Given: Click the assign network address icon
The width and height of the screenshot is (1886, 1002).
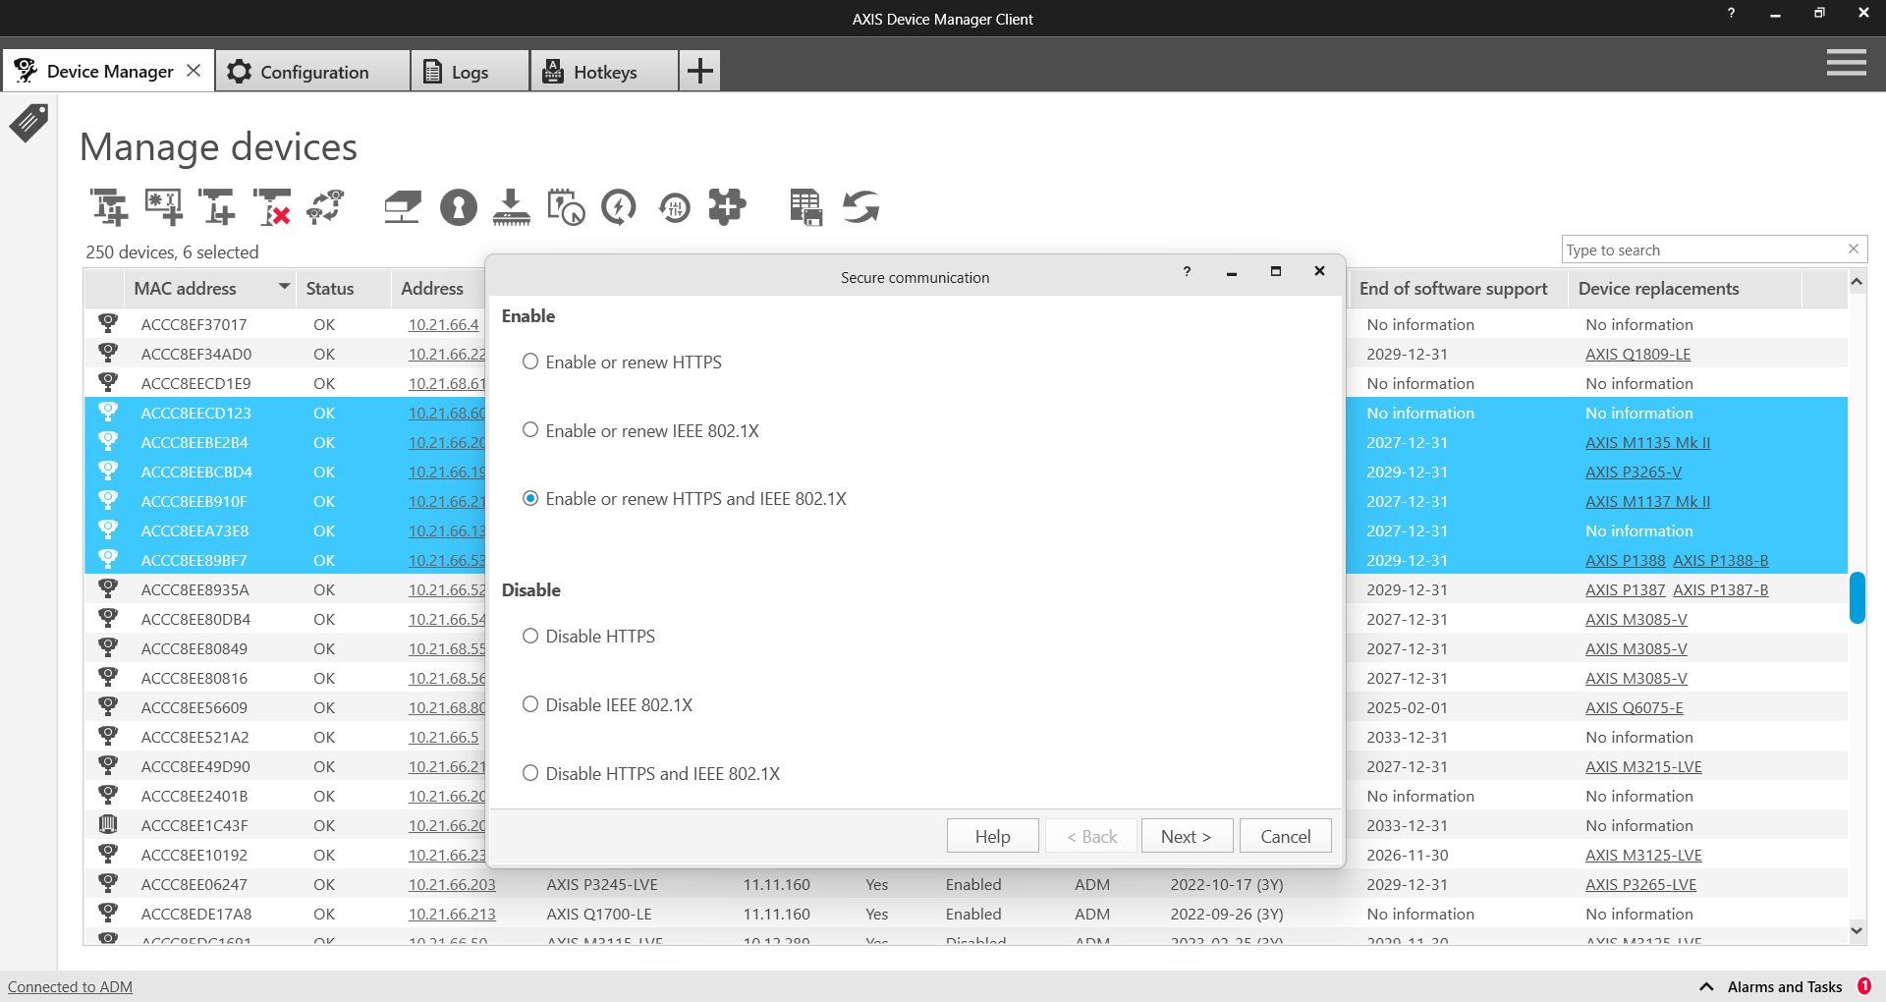Looking at the screenshot, I should coord(403,207).
